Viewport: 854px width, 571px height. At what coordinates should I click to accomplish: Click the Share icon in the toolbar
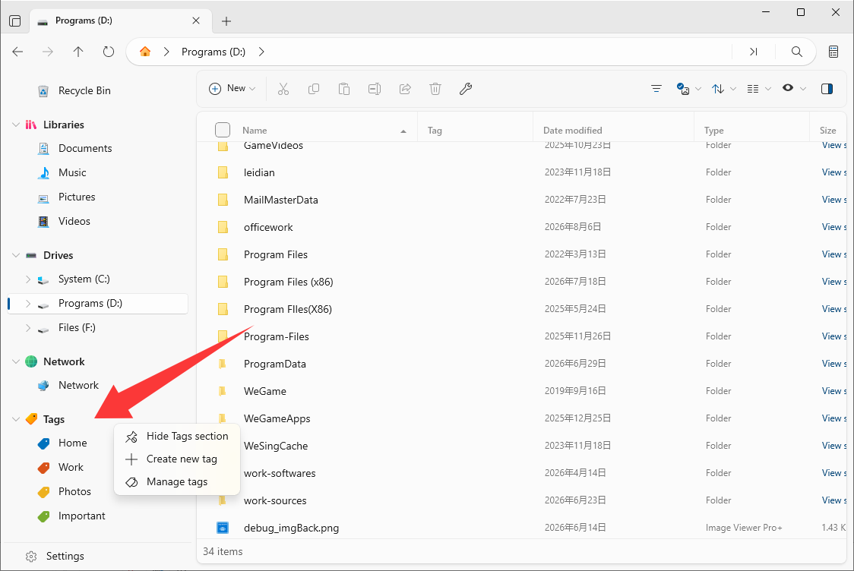tap(405, 89)
